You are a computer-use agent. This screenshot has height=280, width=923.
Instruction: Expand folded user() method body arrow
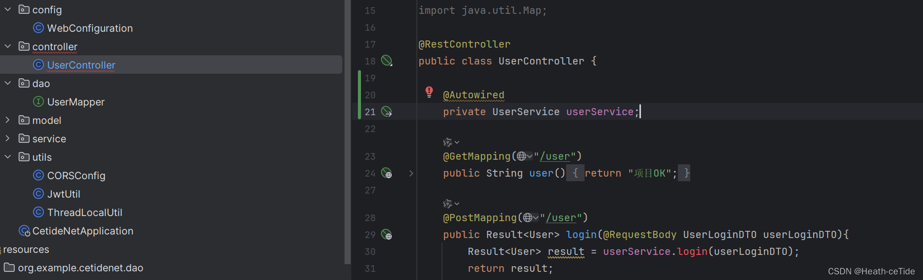pyautogui.click(x=411, y=174)
